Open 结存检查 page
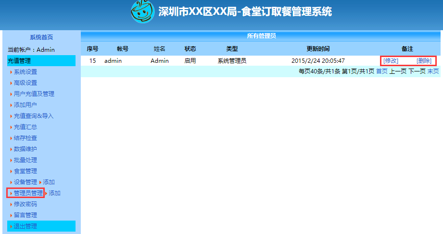Image resolution: width=443 pixels, height=234 pixels. coord(25,138)
